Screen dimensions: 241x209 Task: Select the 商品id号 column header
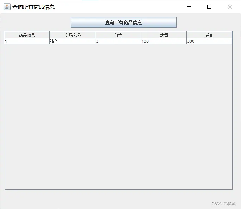(x=27, y=35)
